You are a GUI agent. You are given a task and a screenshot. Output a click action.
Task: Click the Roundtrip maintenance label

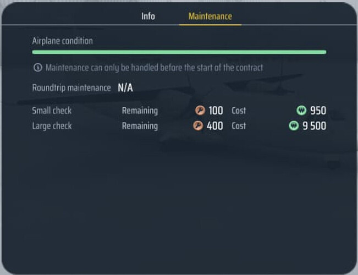[x=71, y=87]
